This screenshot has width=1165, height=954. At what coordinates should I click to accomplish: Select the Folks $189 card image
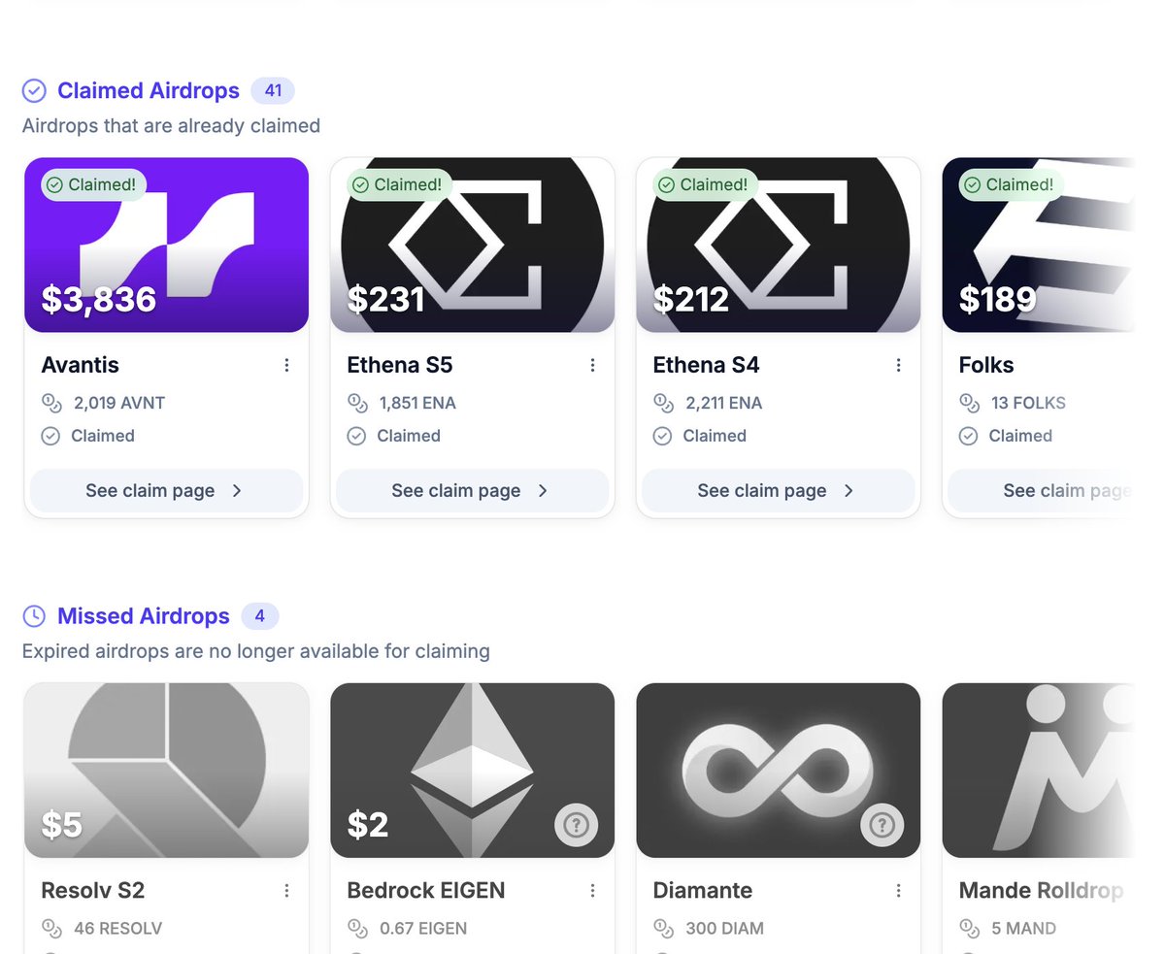pos(1038,245)
